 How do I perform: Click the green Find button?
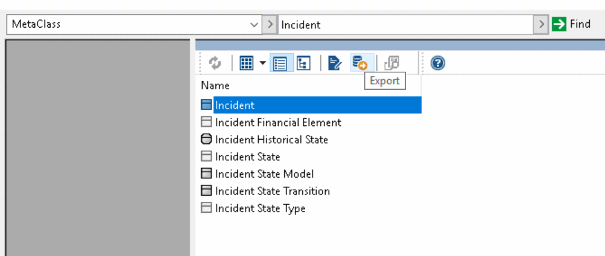click(571, 24)
